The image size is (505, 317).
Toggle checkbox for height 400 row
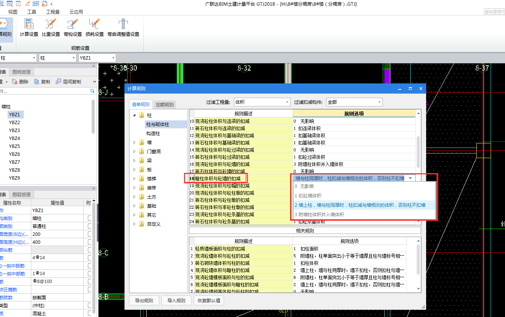pyautogui.click(x=90, y=242)
